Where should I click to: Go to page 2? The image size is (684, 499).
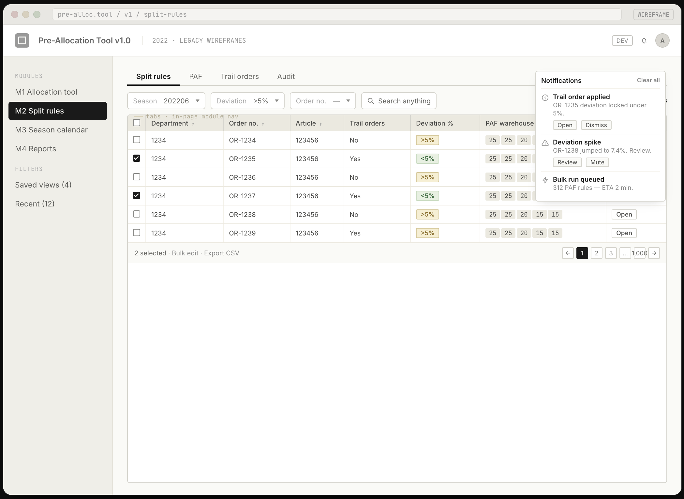click(597, 253)
